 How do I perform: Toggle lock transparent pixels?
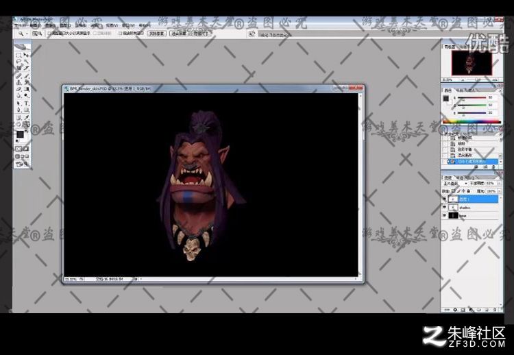(x=454, y=191)
